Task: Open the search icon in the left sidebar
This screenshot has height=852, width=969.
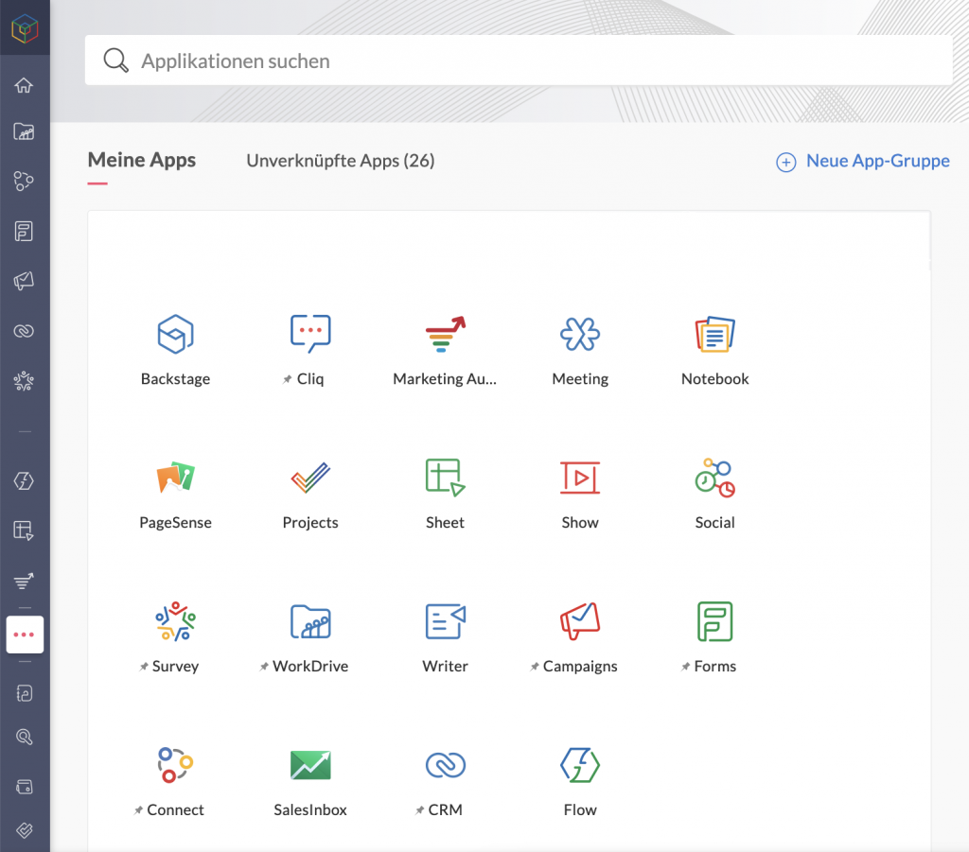Action: [25, 737]
